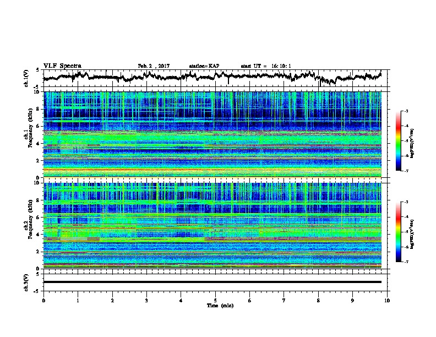Screen dimensions: 436x337
Task: Click the "-7" label on lower colorbar
Action: click(406, 262)
